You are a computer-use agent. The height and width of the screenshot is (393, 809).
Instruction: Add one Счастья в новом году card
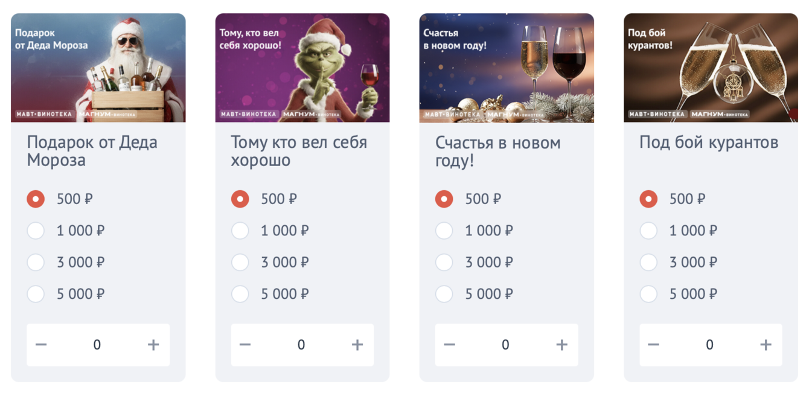tap(561, 345)
